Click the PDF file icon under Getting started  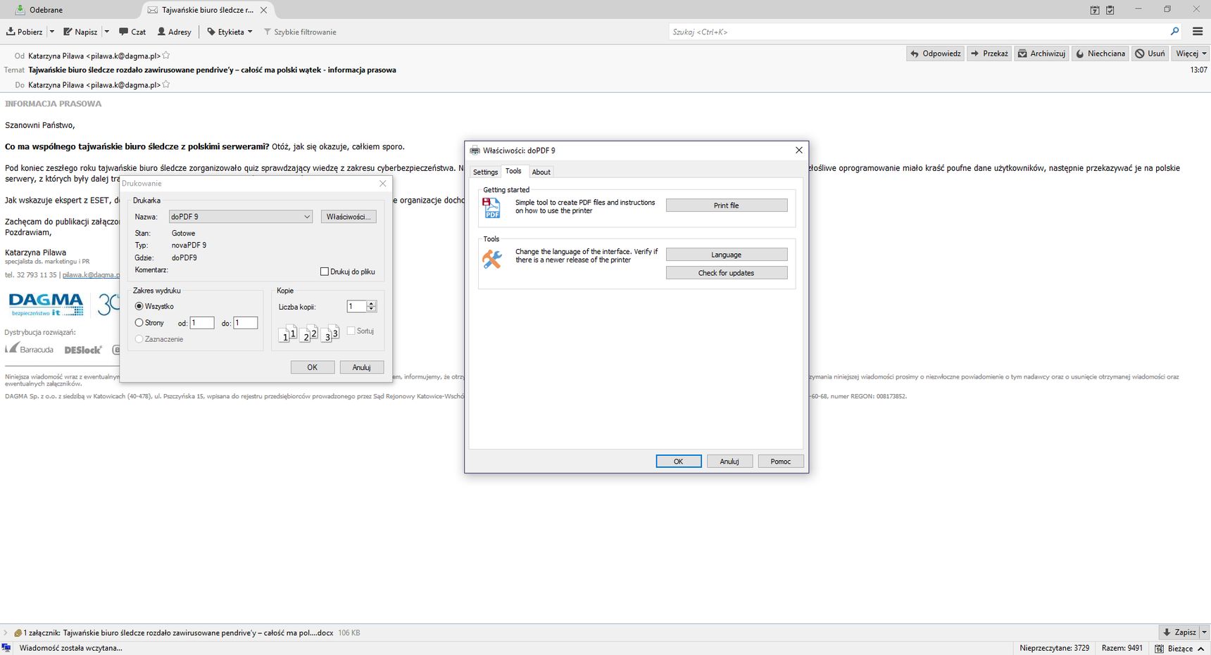[x=491, y=208]
